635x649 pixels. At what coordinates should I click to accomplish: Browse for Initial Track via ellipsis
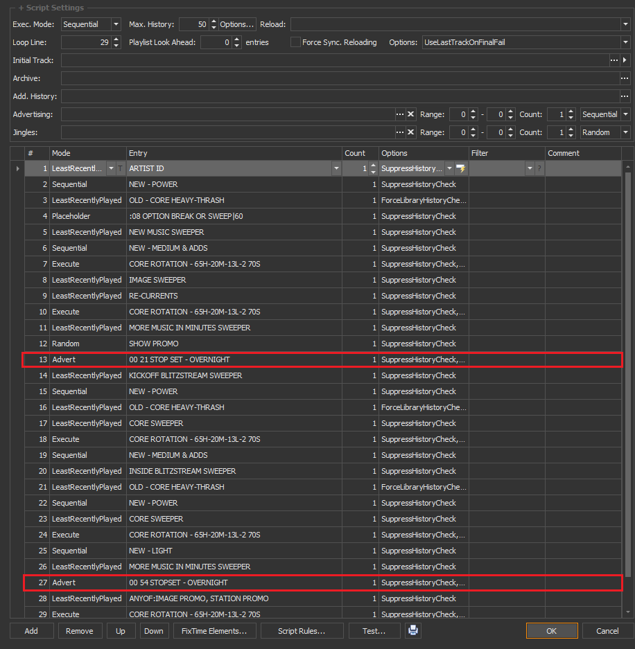pyautogui.click(x=614, y=60)
